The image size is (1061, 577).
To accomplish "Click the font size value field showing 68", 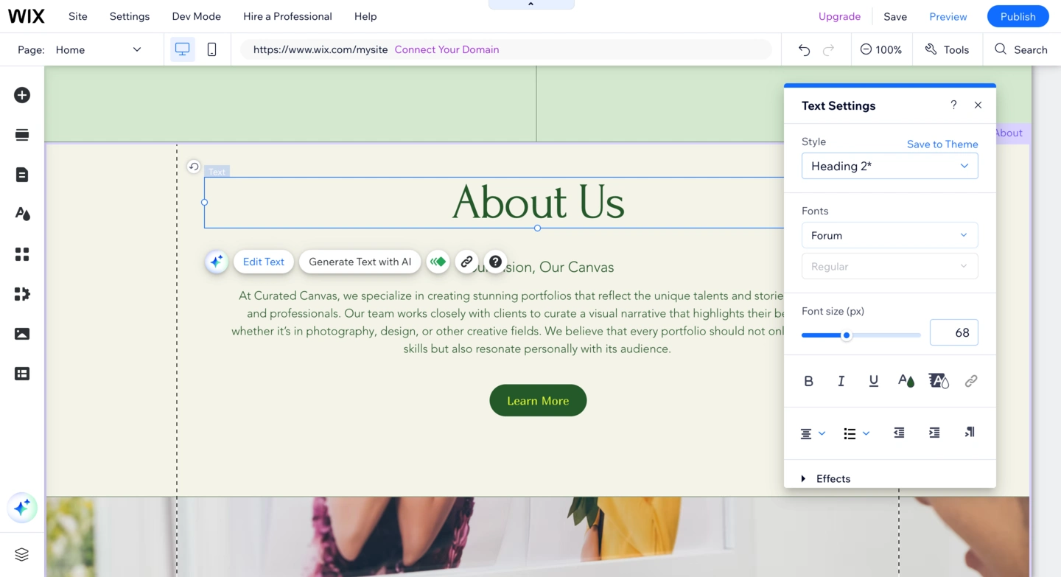I will click(953, 332).
